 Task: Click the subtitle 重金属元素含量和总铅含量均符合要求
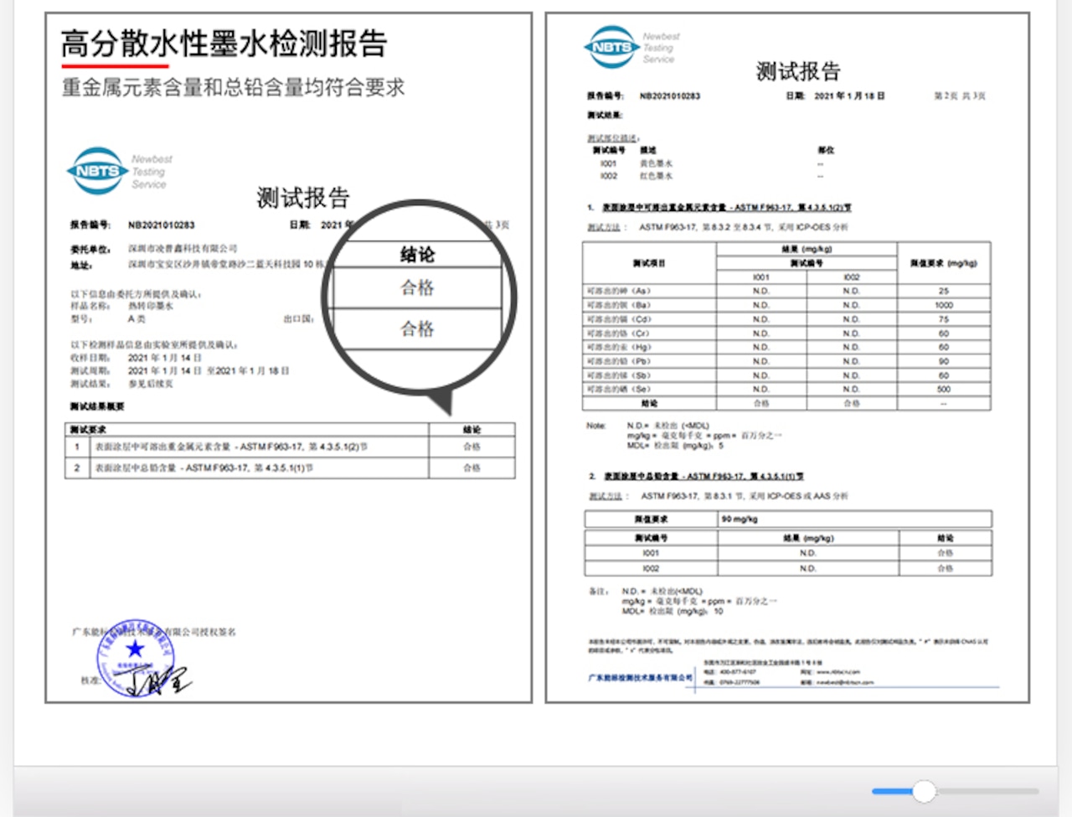234,87
